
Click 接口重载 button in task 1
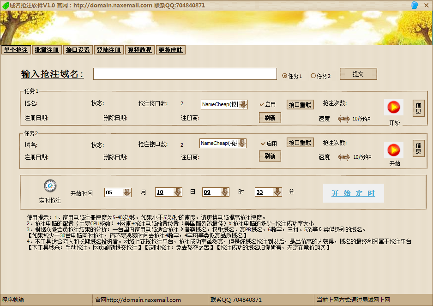click(300, 105)
